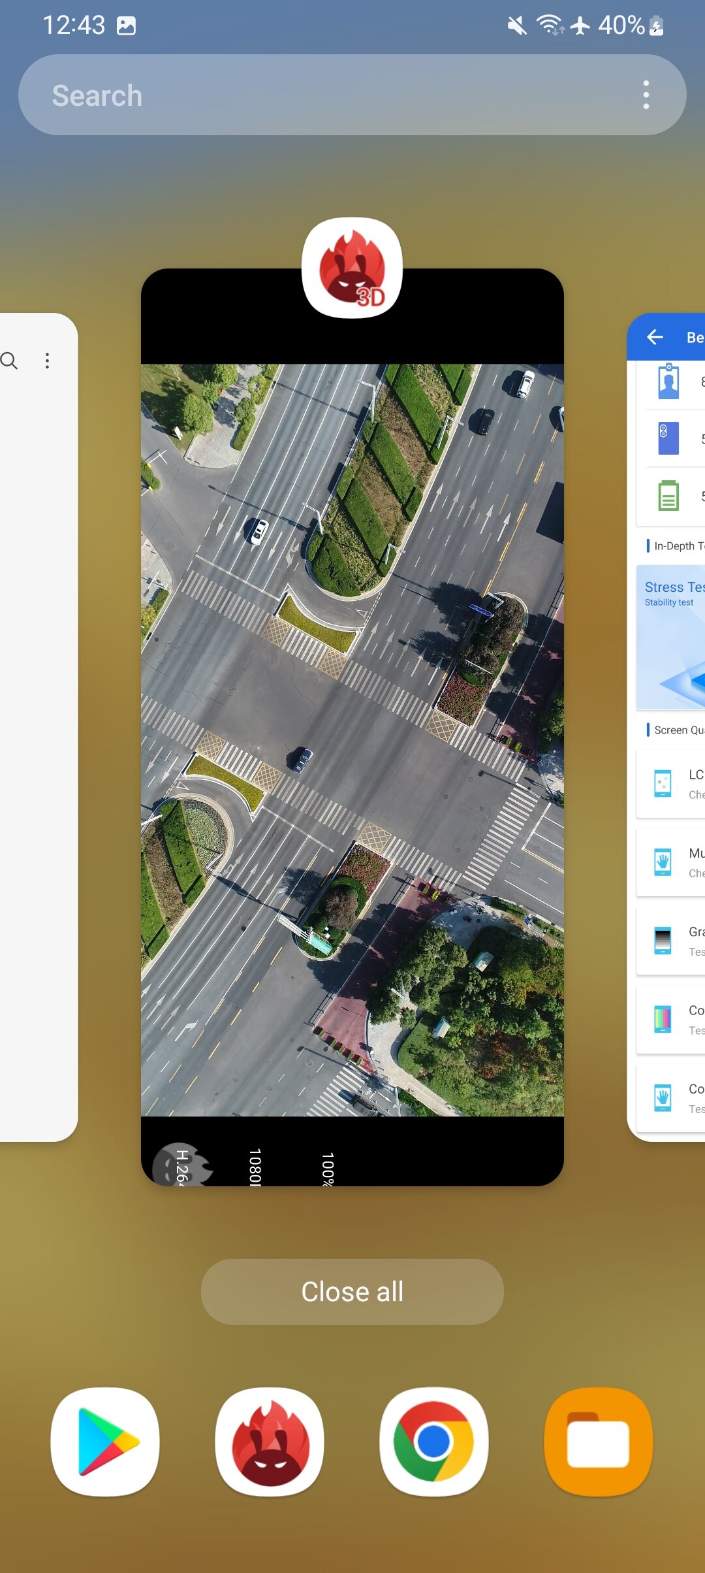Tap the picture notification icon in the status bar

pos(126,25)
